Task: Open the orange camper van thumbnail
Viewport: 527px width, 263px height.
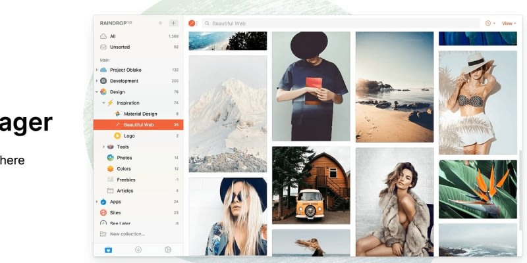Action: tap(311, 185)
